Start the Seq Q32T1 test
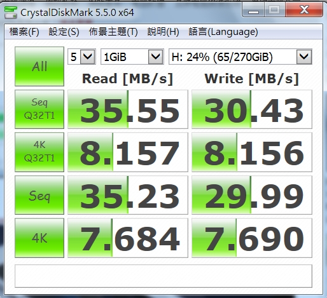This screenshot has width=327, height=298. tap(39, 109)
